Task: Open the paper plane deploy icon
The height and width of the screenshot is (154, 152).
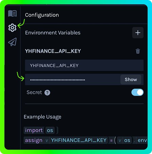Action: [x=13, y=42]
